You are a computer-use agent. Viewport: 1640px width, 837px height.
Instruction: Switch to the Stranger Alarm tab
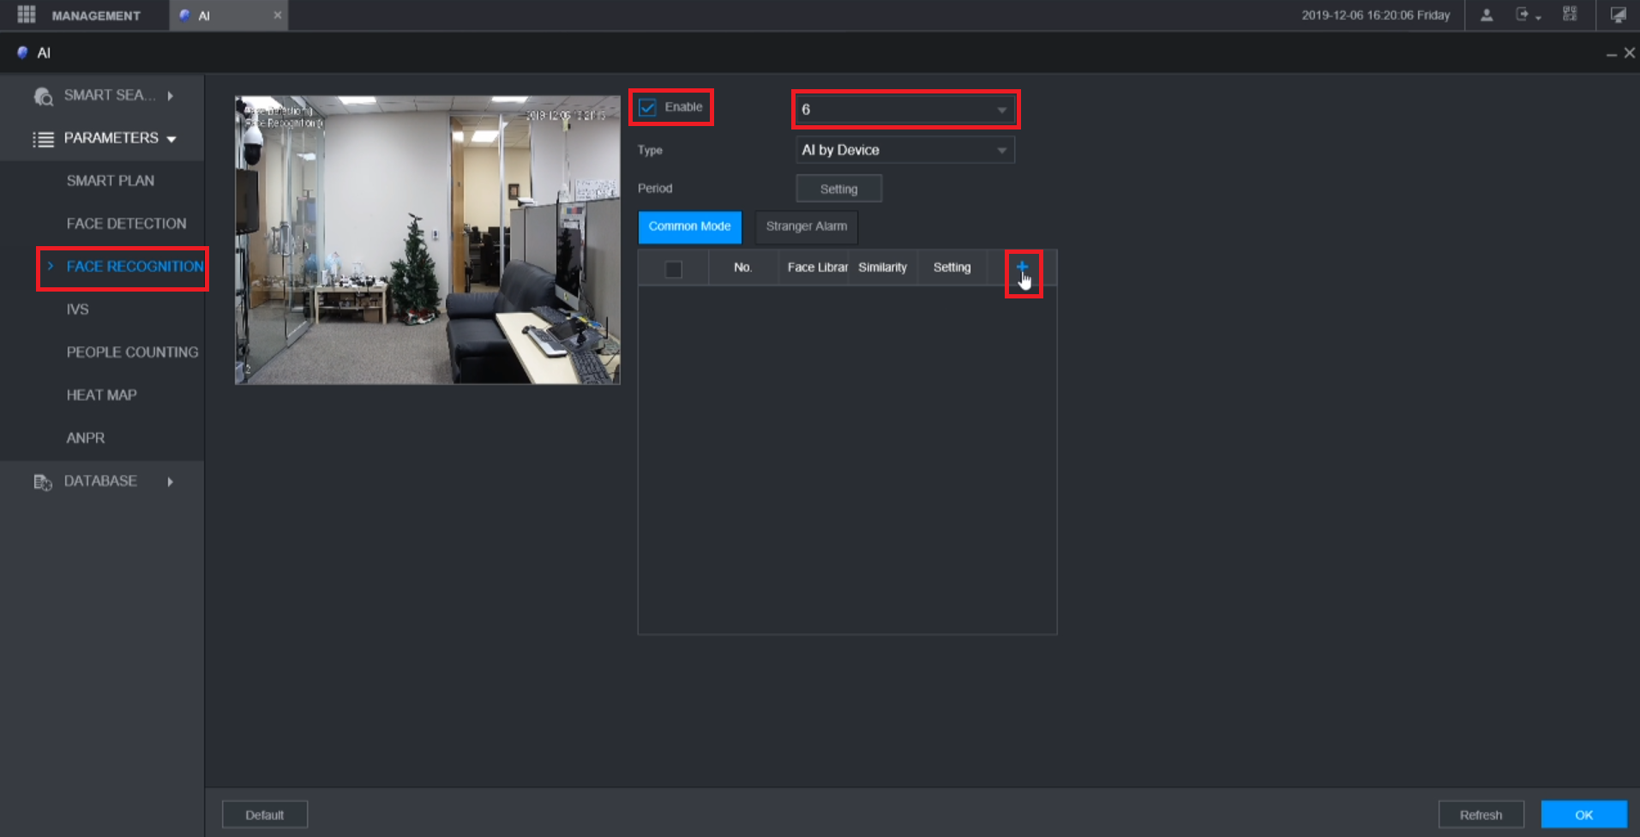tap(807, 227)
